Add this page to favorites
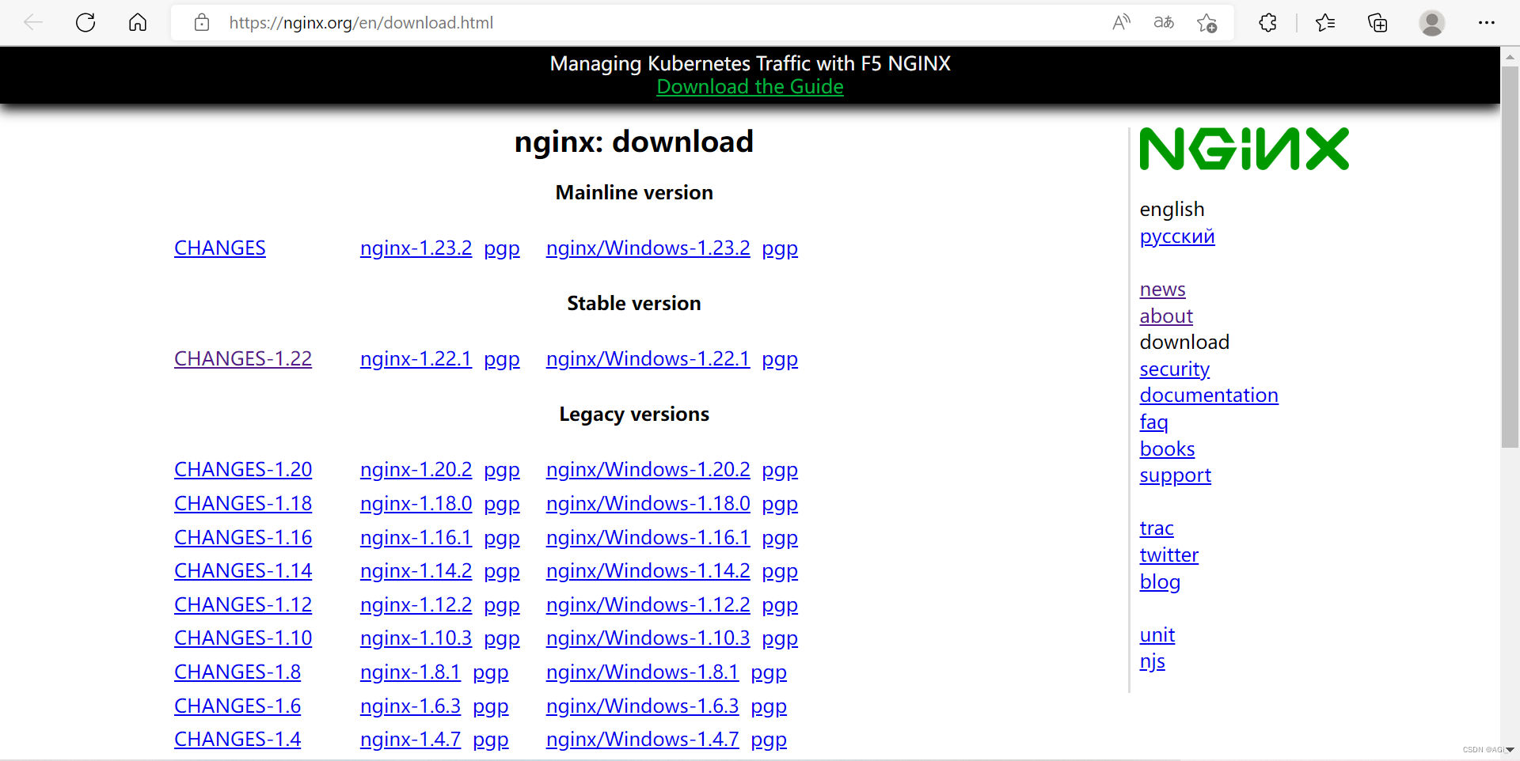This screenshot has height=761, width=1520. (x=1206, y=22)
